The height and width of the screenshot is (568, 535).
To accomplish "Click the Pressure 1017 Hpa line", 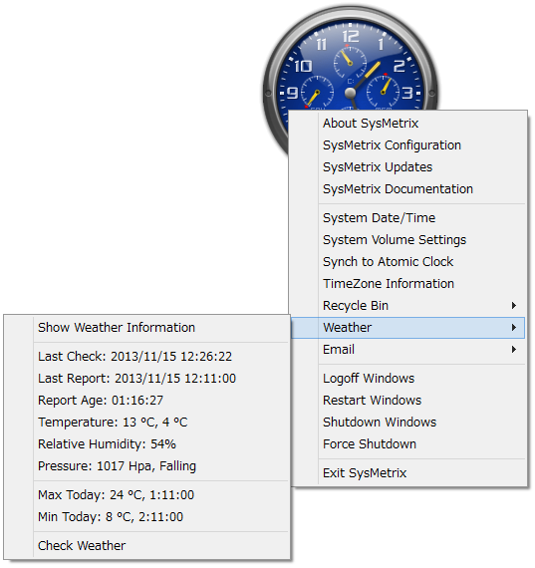I will point(146,466).
